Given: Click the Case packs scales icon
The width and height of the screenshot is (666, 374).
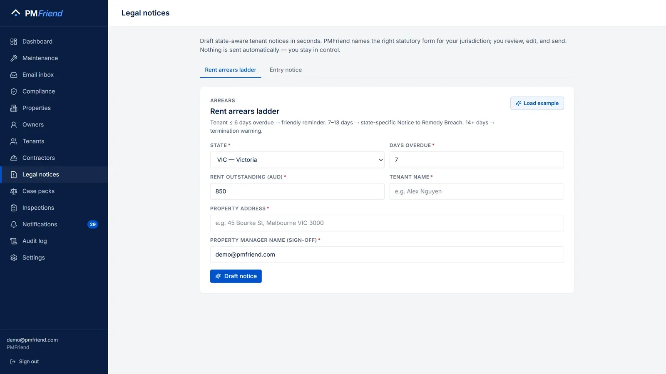Looking at the screenshot, I should tap(14, 191).
